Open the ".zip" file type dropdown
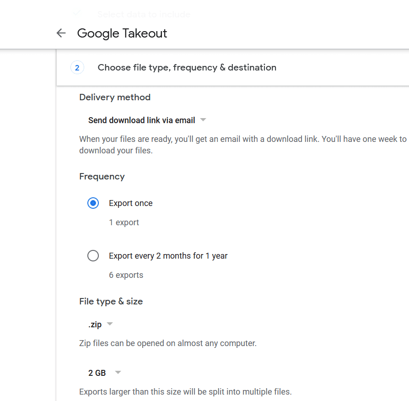The width and height of the screenshot is (409, 401). coord(99,324)
